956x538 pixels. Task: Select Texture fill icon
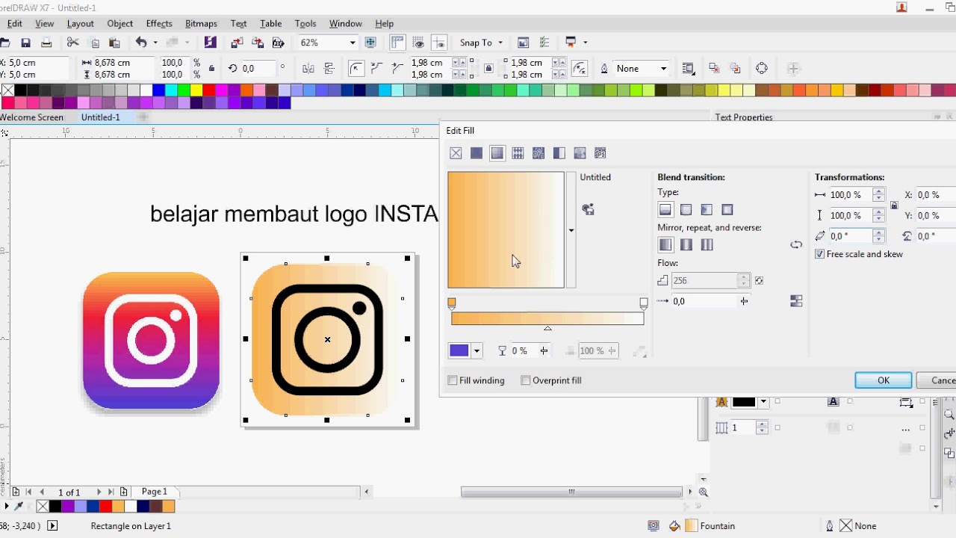(x=580, y=153)
